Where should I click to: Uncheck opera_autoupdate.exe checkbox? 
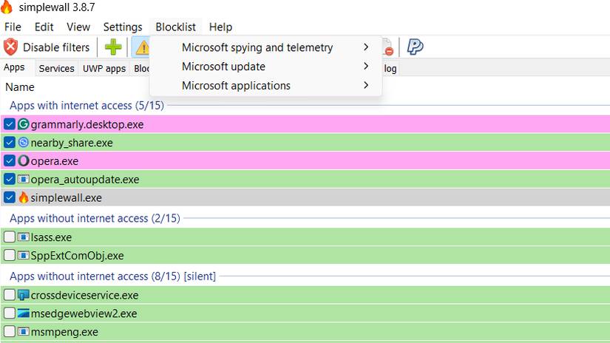coord(10,180)
